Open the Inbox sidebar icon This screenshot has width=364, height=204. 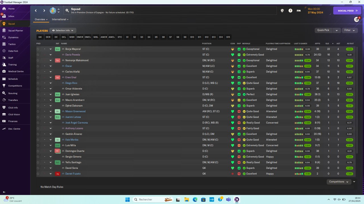tap(4, 16)
